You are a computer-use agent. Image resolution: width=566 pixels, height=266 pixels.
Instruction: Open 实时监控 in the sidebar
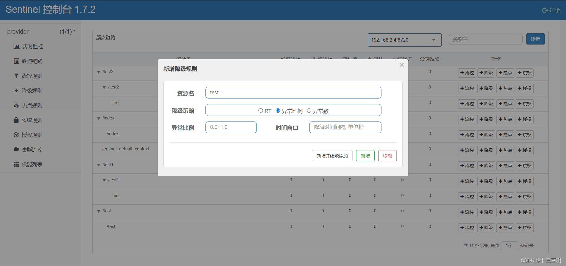pyautogui.click(x=28, y=46)
